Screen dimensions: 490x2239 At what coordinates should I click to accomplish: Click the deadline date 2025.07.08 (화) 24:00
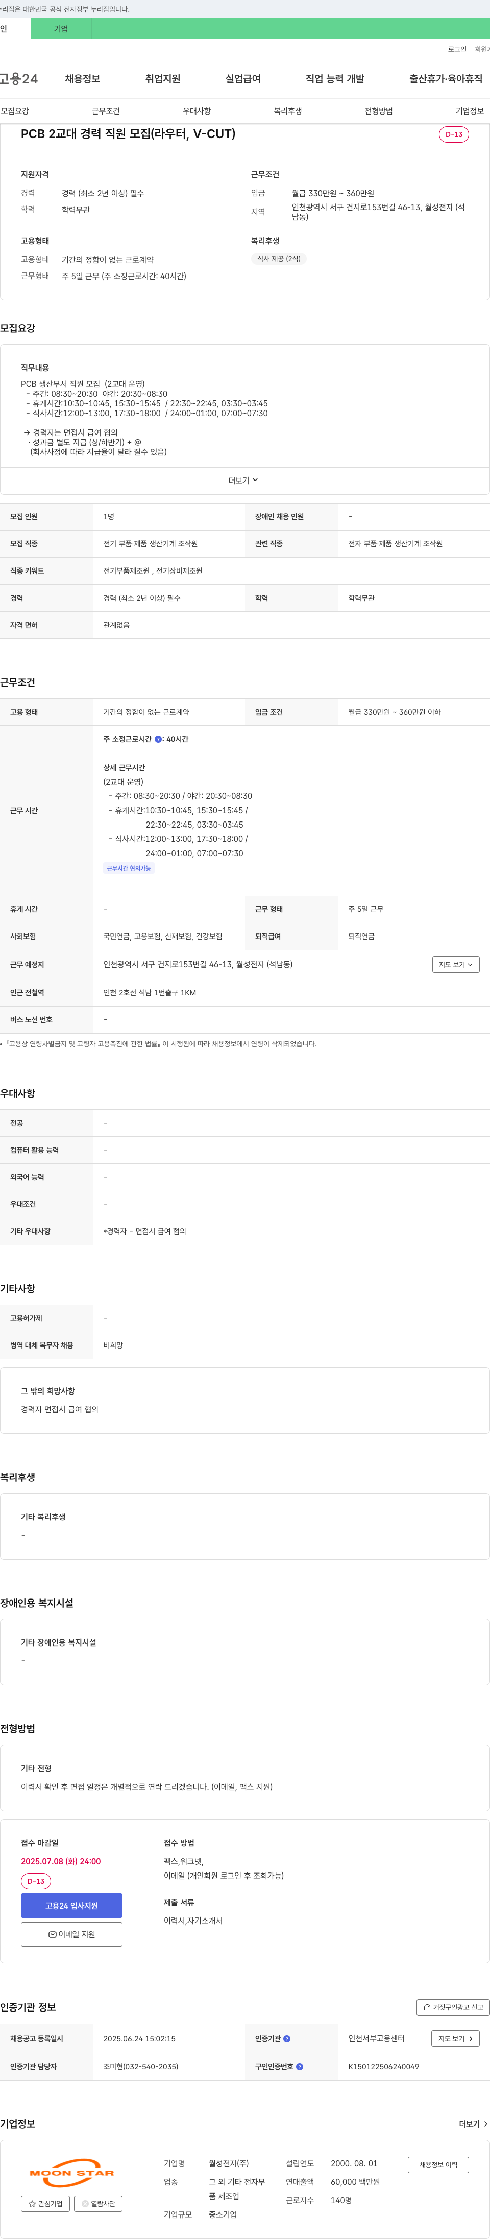[61, 1862]
